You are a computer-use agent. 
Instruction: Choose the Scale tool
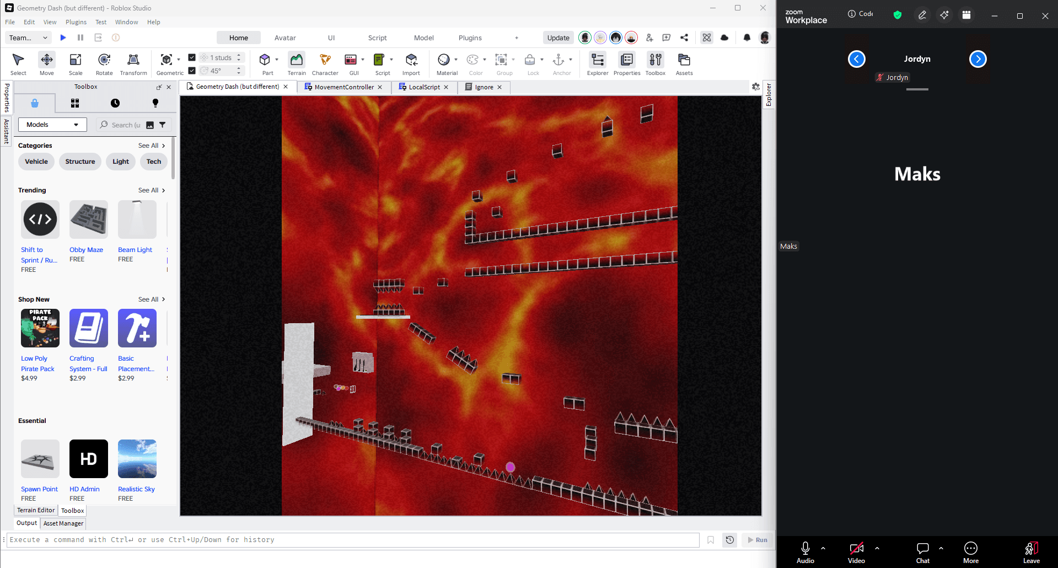point(76,63)
